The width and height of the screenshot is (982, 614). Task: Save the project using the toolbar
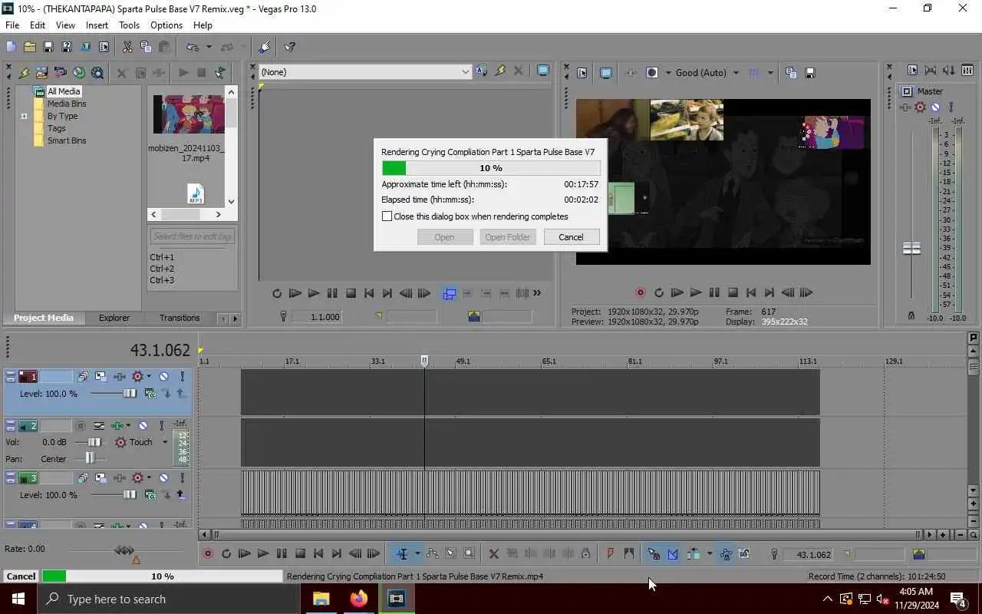(48, 47)
